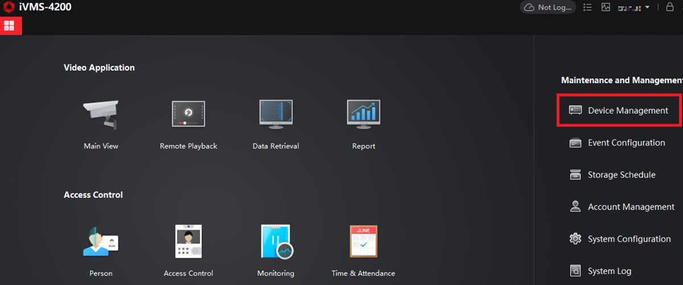Select Device Management menu entry
The height and width of the screenshot is (285, 683).
click(x=619, y=110)
